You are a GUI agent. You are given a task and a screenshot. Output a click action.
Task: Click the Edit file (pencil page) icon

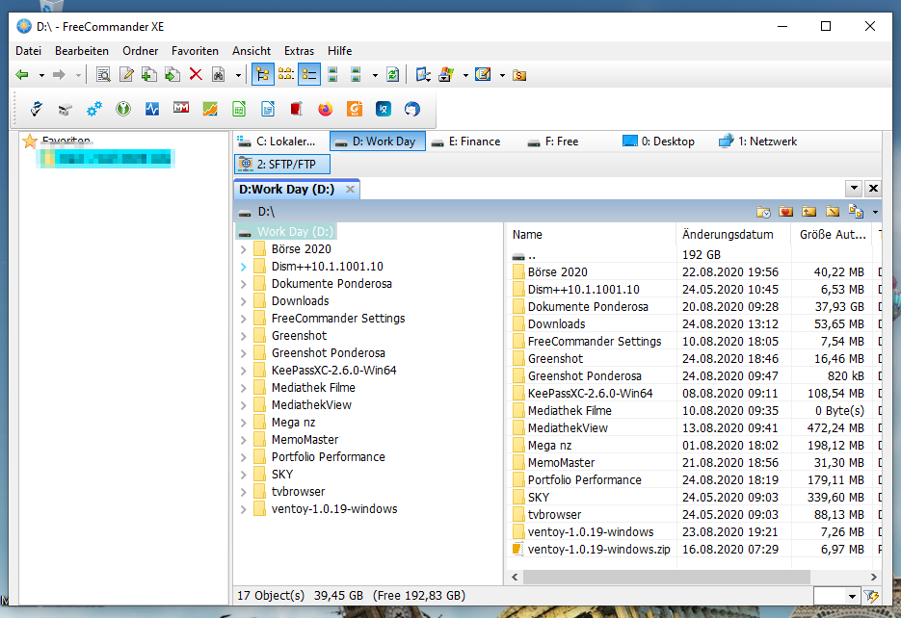tap(126, 74)
